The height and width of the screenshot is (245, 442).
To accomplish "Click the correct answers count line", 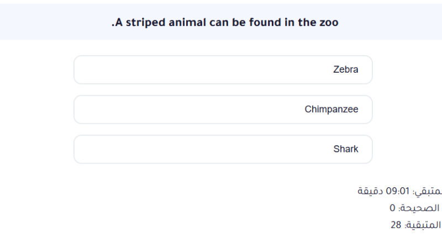I will click(x=414, y=208).
